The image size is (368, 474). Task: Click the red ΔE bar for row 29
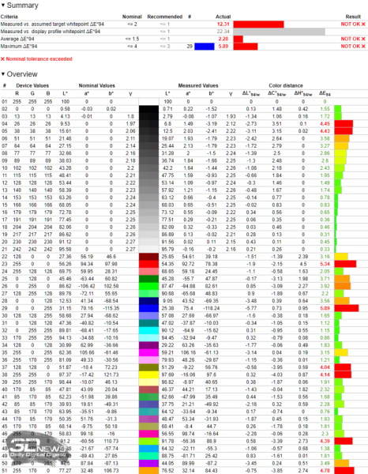tap(347, 308)
